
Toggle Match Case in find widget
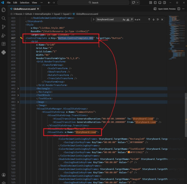[x=124, y=20]
